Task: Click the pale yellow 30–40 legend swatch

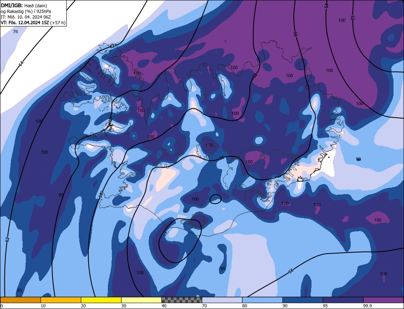Action: tap(141, 300)
